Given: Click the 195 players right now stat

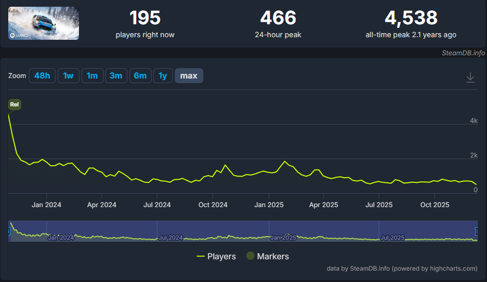Looking at the screenshot, I should click(145, 19).
